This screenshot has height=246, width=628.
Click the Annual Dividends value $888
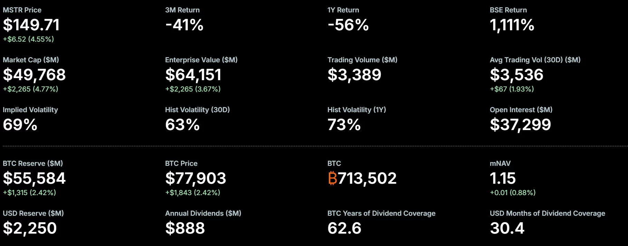point(185,228)
